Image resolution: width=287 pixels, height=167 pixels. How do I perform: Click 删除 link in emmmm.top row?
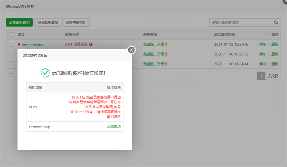click(275, 44)
